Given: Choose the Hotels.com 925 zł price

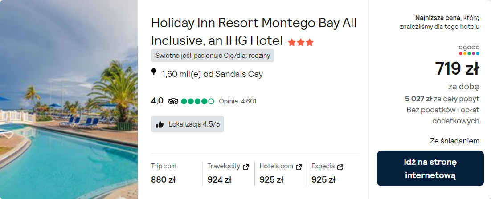Looking at the screenshot, I should coord(271,179).
